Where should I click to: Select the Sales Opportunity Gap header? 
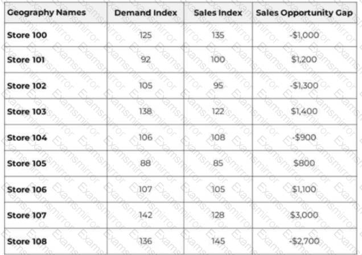(x=305, y=13)
